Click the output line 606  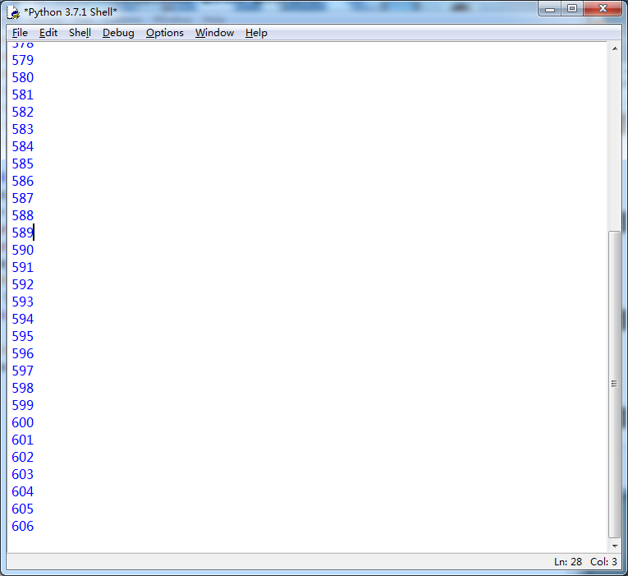coord(23,527)
